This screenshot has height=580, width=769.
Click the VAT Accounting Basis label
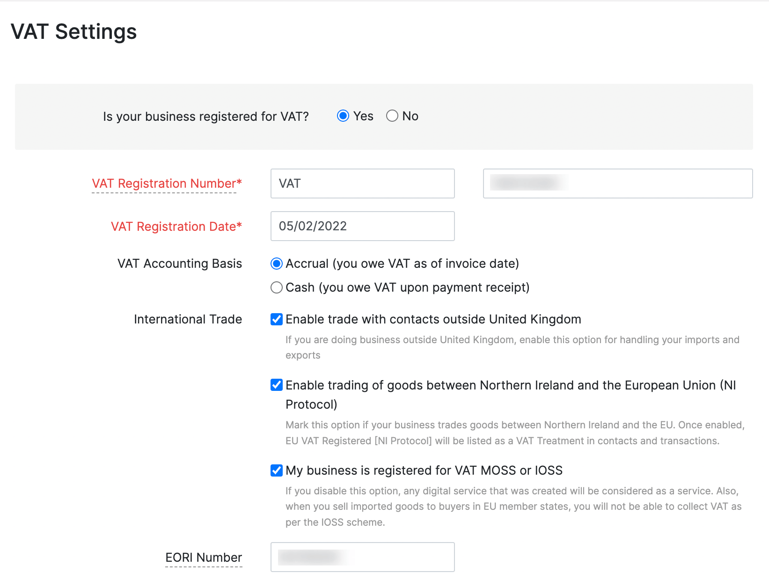[x=180, y=264]
